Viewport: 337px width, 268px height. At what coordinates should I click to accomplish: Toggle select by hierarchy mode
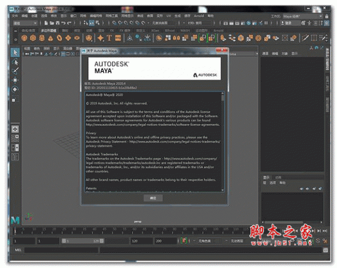click(86, 23)
